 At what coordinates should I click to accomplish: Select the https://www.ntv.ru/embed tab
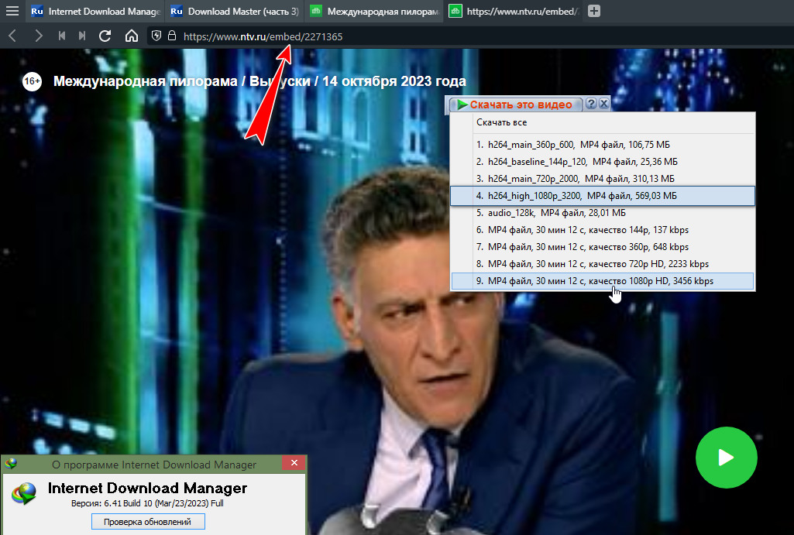click(513, 11)
